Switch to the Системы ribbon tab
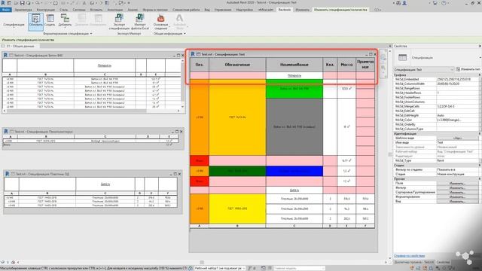Screen dimensions: 482x271 [79, 10]
